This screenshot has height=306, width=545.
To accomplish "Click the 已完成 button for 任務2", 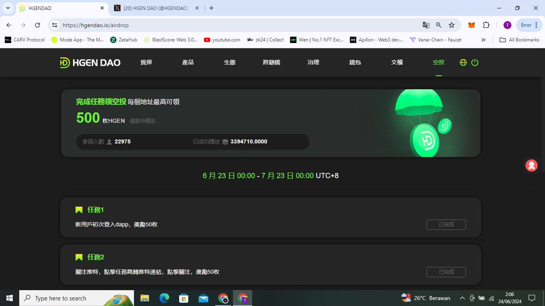I will pyautogui.click(x=446, y=272).
